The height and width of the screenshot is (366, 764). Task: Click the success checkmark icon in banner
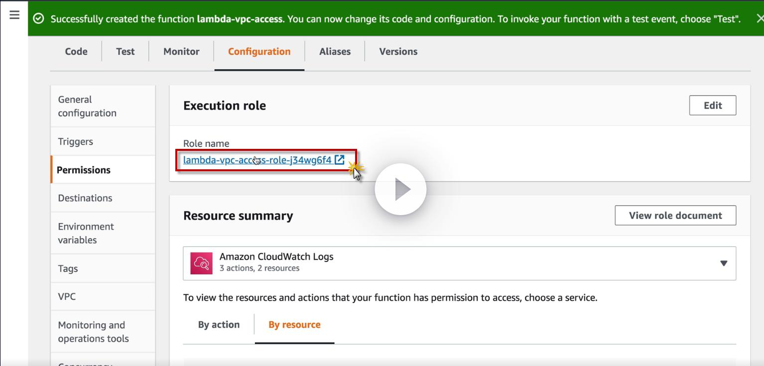coord(38,19)
